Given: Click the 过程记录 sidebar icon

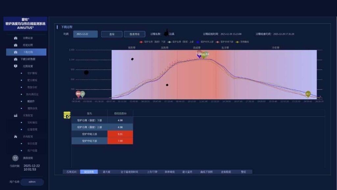Looking at the screenshot, I should (x=15, y=38).
